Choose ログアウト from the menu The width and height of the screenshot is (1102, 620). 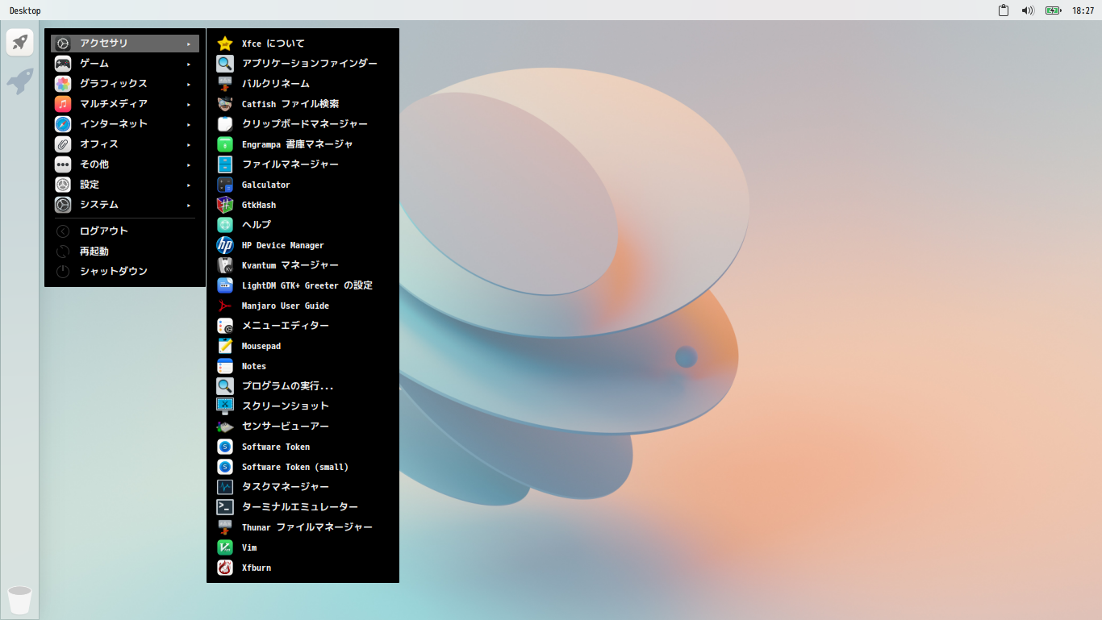[x=125, y=231]
